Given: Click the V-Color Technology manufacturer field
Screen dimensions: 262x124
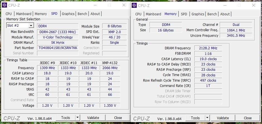Looking at the screenshot, I should 58,37.
